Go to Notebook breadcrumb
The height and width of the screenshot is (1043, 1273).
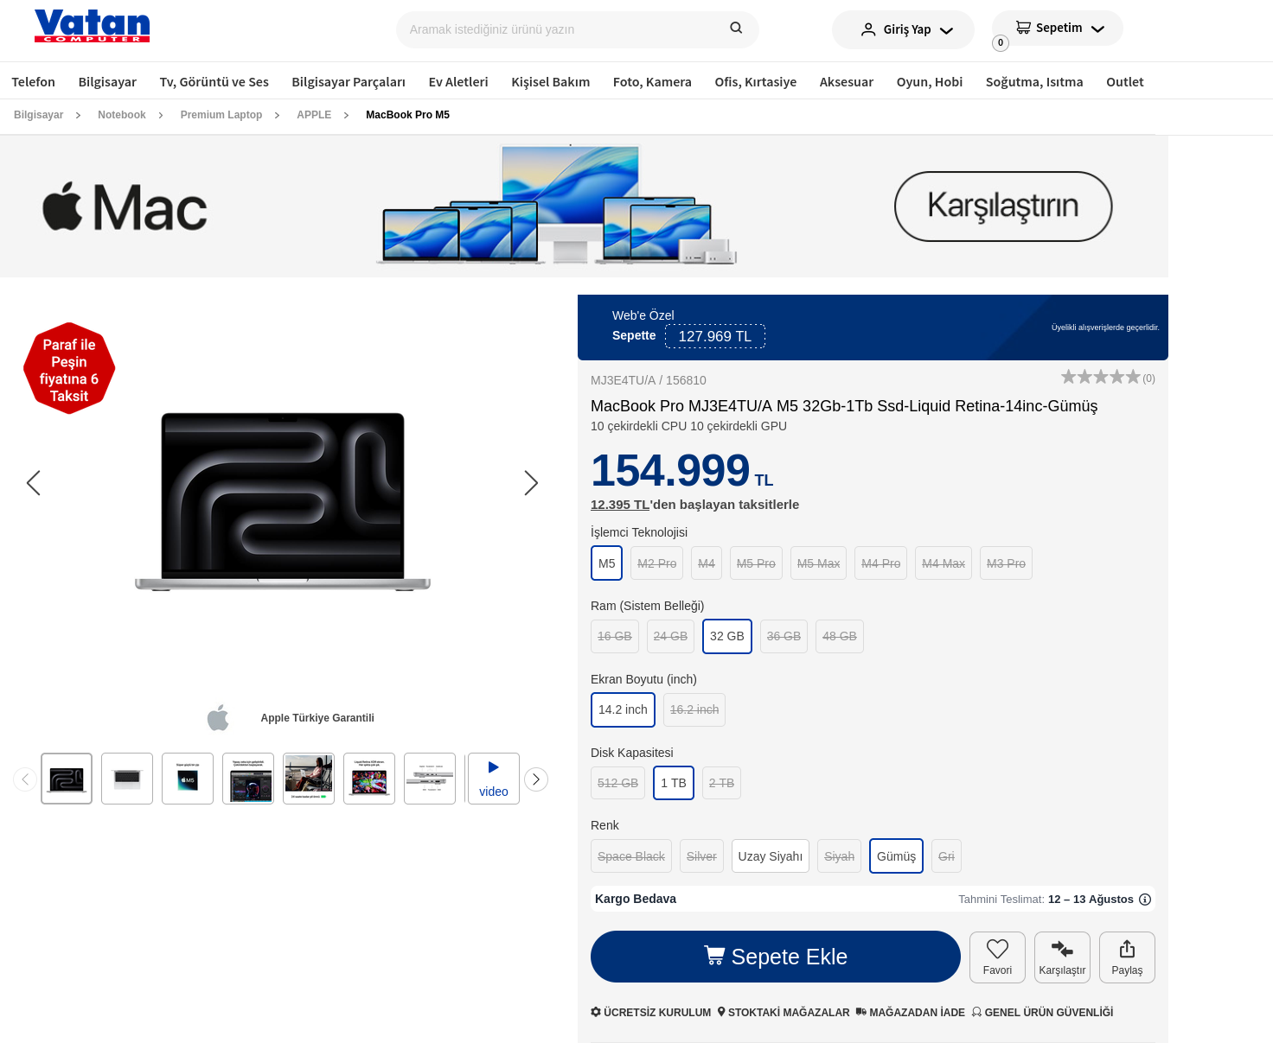pos(122,115)
